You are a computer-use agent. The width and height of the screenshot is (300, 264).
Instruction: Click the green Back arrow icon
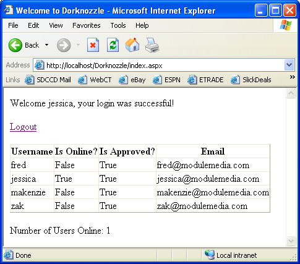click(x=15, y=45)
